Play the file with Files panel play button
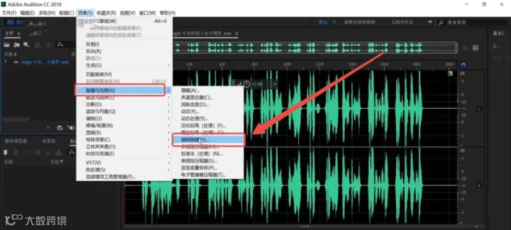The height and width of the screenshot is (230, 511). pos(49,127)
